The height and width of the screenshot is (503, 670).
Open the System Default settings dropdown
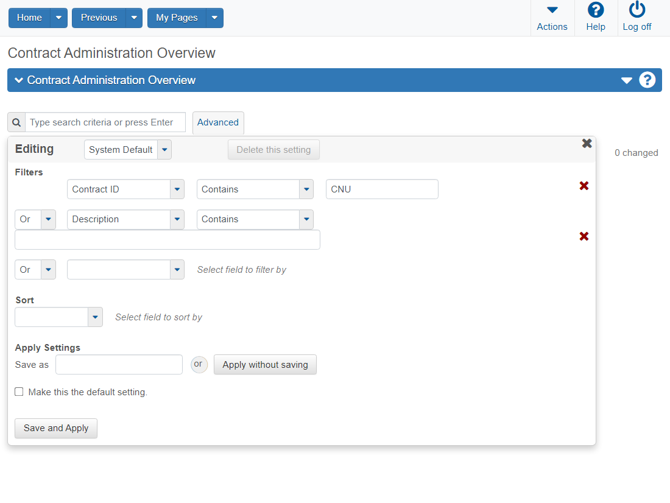[x=164, y=150]
